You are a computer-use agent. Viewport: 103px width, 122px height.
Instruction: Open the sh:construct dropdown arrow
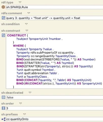coord(27,30)
